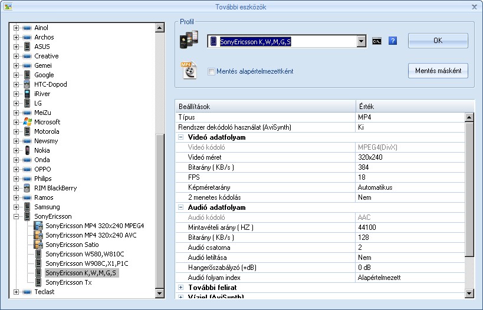Click the mobile phones profile icon

(x=189, y=39)
